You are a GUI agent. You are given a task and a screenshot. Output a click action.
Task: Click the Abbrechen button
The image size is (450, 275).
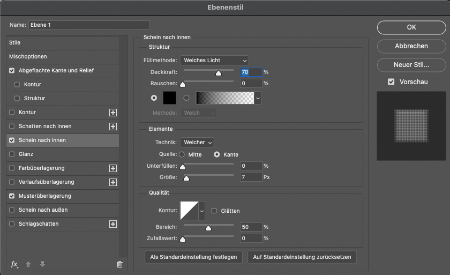(411, 46)
